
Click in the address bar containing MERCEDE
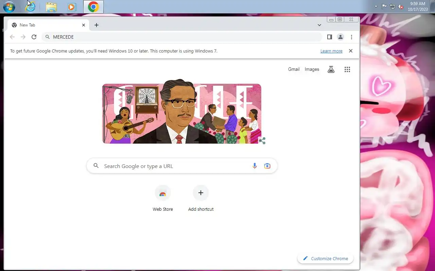182,37
